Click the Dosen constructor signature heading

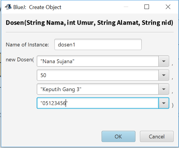(x=89, y=23)
